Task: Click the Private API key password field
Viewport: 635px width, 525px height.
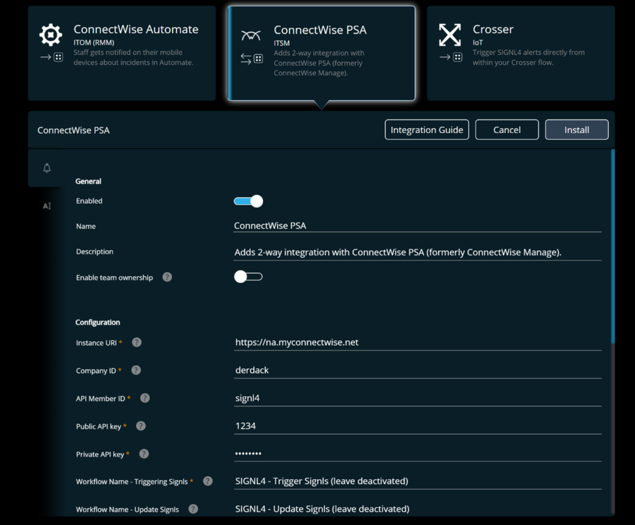Action: 417,454
